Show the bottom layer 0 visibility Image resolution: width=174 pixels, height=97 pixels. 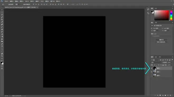[x=152, y=76]
